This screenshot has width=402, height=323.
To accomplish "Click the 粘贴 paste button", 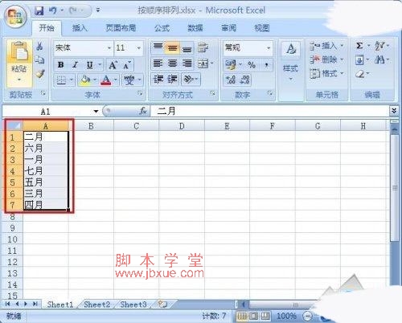I will [19, 63].
